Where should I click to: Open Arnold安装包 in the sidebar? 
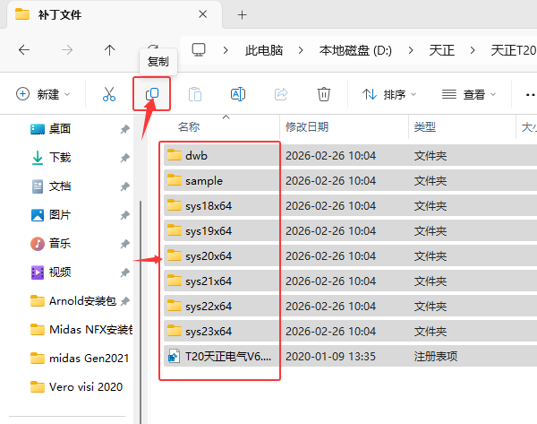pyautogui.click(x=82, y=301)
